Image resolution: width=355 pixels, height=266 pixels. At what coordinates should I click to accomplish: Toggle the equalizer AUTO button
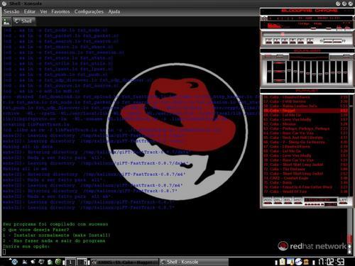pyautogui.click(x=280, y=57)
